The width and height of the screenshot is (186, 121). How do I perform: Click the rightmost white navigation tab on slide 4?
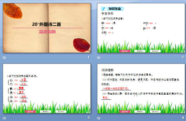(x=155, y=112)
